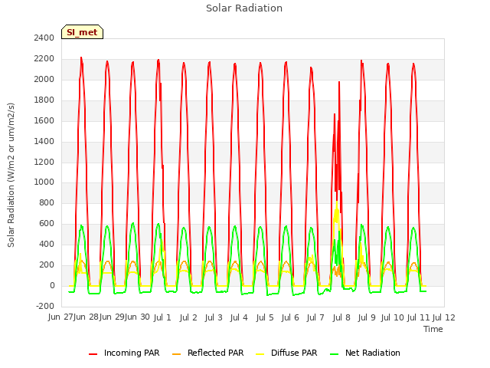The image size is (490, 368).
Task: Click the Jul 8 x-axis date label
Action: [x=341, y=317]
